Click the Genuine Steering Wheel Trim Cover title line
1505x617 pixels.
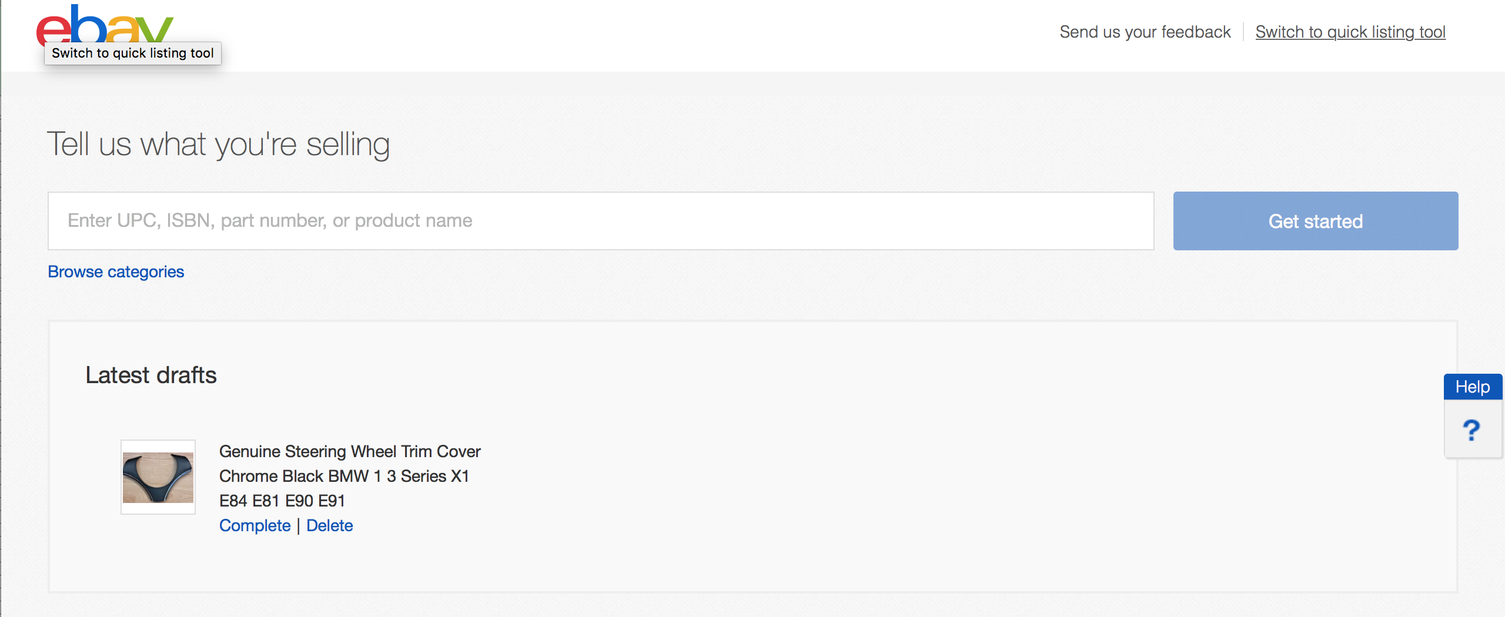(350, 451)
